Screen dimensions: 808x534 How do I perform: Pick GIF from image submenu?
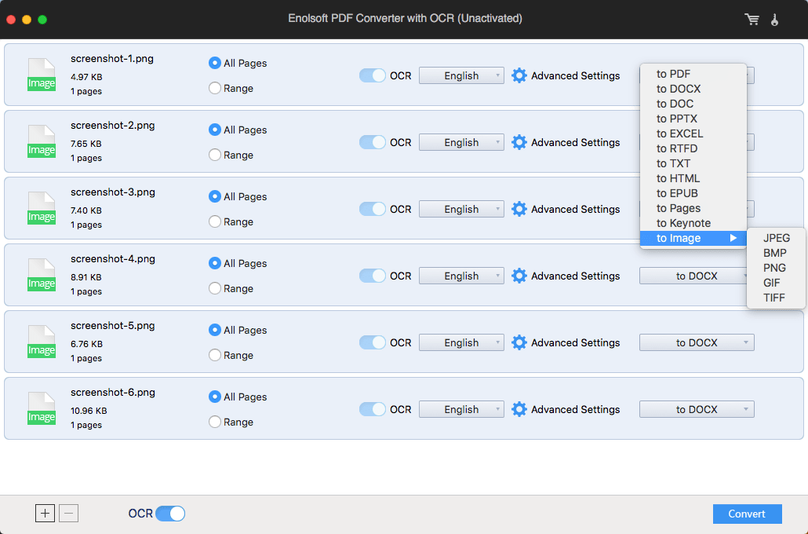click(x=776, y=283)
